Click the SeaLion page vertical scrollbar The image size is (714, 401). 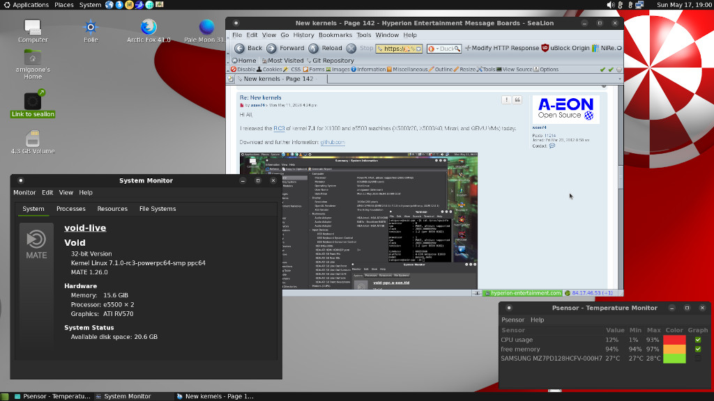620,178
